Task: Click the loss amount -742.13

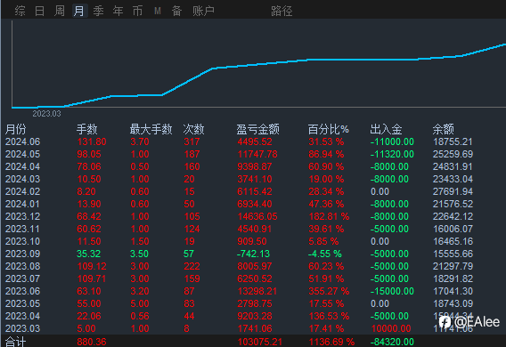Action: pyautogui.click(x=253, y=254)
